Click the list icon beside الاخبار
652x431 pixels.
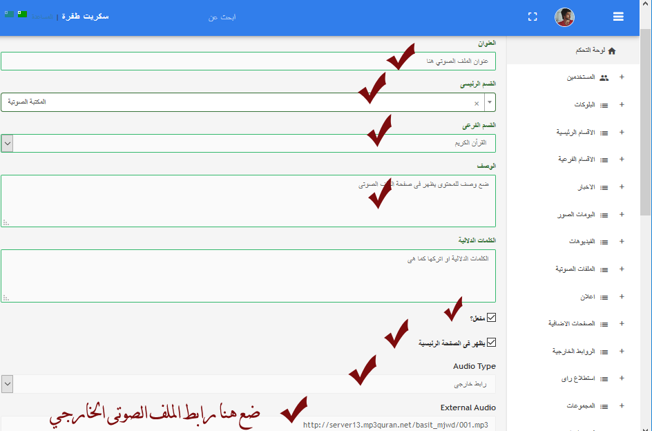tap(604, 187)
